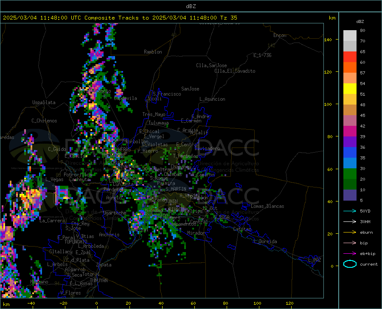Select the pink bip arrow symbol
This screenshot has width=382, height=309.
pyautogui.click(x=350, y=243)
